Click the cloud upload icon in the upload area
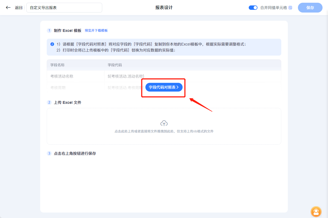The image size is (328, 218). tap(164, 123)
